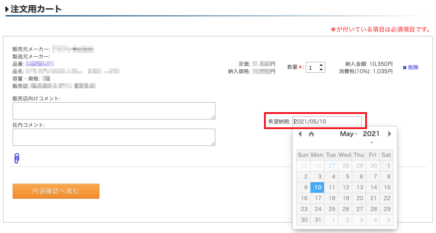The height and width of the screenshot is (233, 436).
Task: Open the May month dropdown
Action: pos(348,134)
